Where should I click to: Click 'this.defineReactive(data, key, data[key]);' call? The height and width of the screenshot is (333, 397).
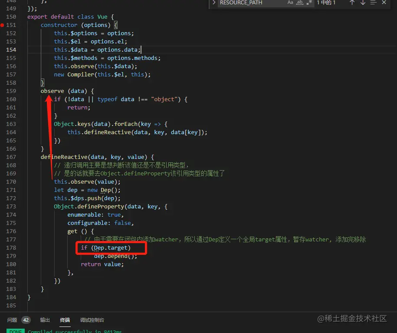[x=137, y=132]
